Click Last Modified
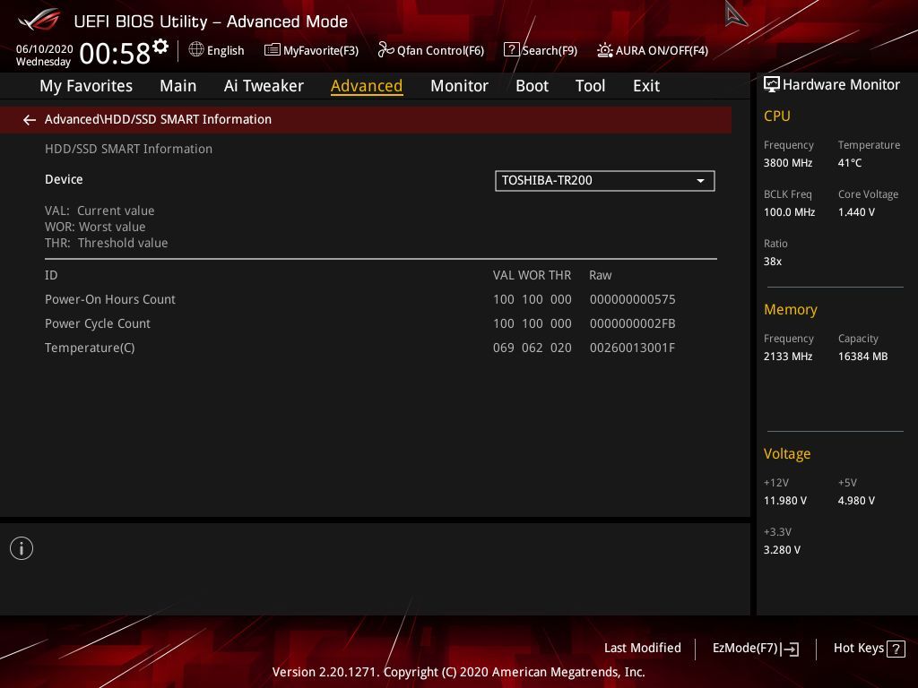918x688 pixels. 642,649
